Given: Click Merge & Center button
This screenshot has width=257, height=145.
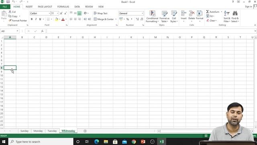Looking at the screenshot, I should (x=104, y=19).
